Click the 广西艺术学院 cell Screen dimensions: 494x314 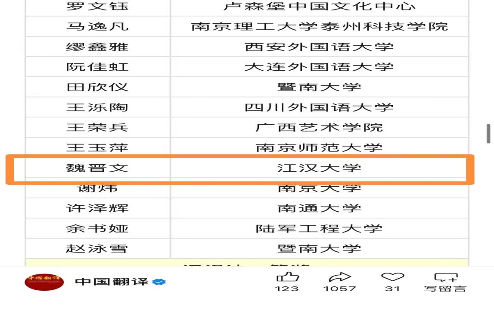tap(319, 128)
